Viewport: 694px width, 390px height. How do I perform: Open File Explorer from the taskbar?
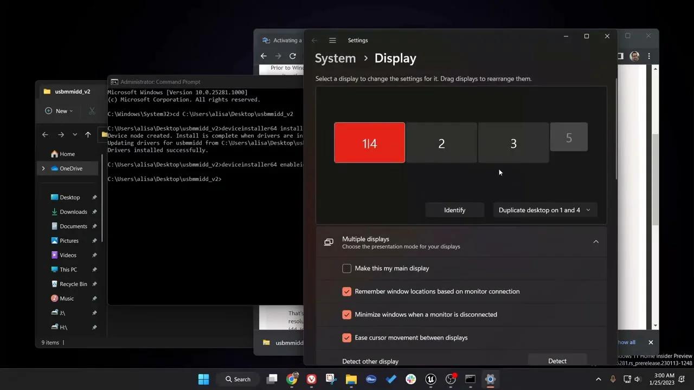point(351,379)
